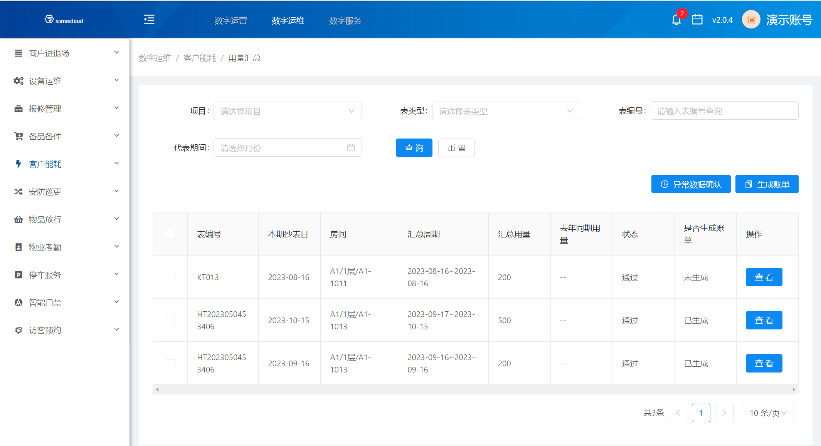Go to the previous page arrow
Image resolution: width=821 pixels, height=446 pixels.
678,413
